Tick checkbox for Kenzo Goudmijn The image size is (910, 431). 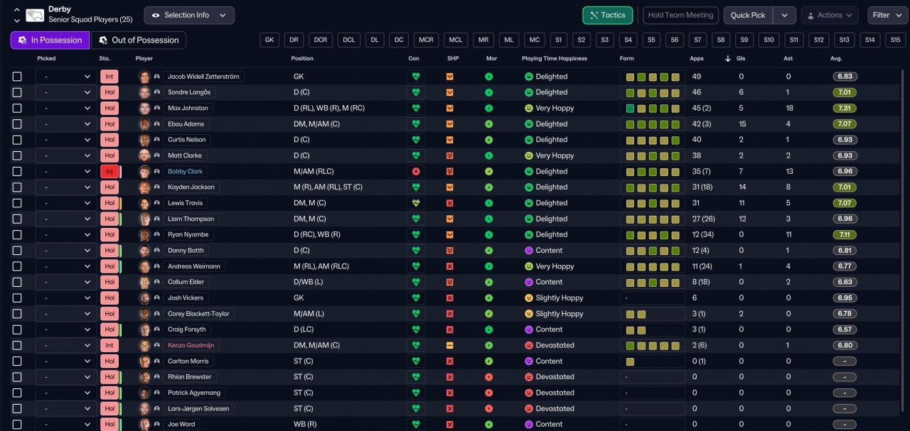tap(17, 345)
